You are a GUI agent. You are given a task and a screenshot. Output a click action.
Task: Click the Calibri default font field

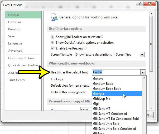116,72
